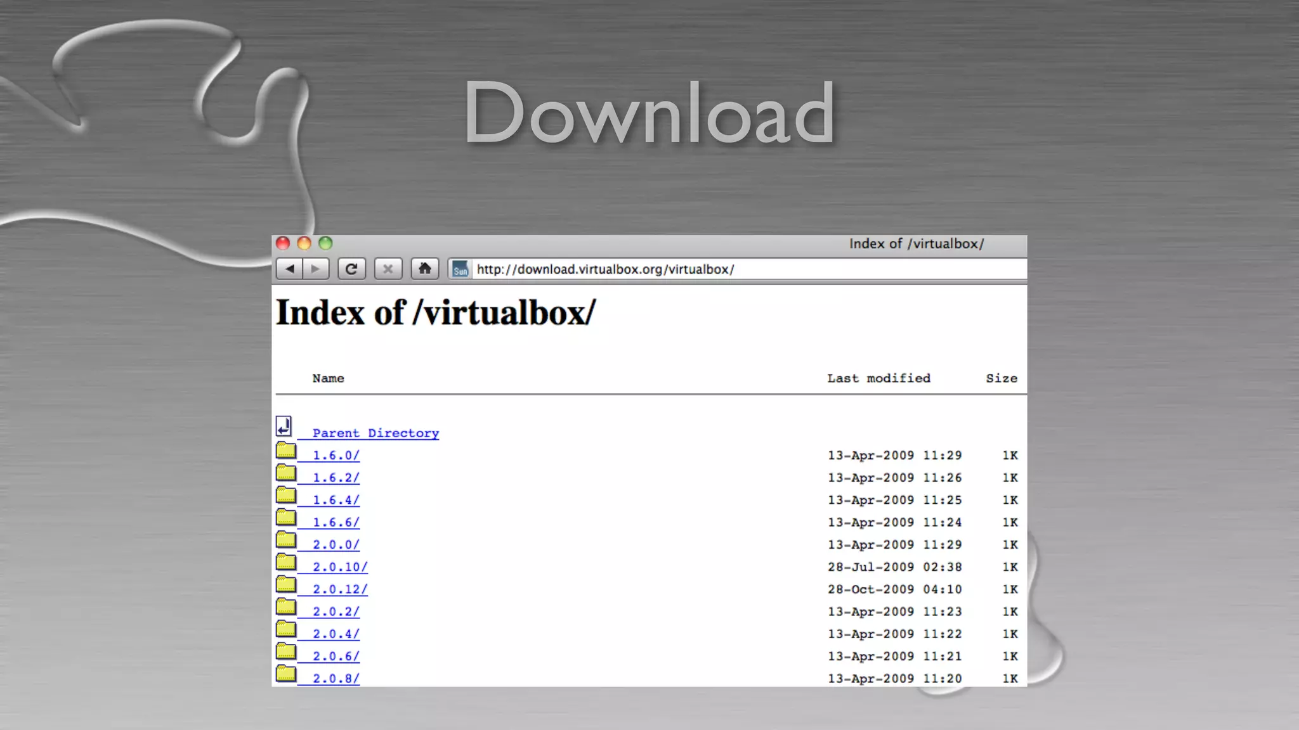1299x730 pixels.
Task: Open the 2.0.12/ directory link
Action: click(340, 589)
